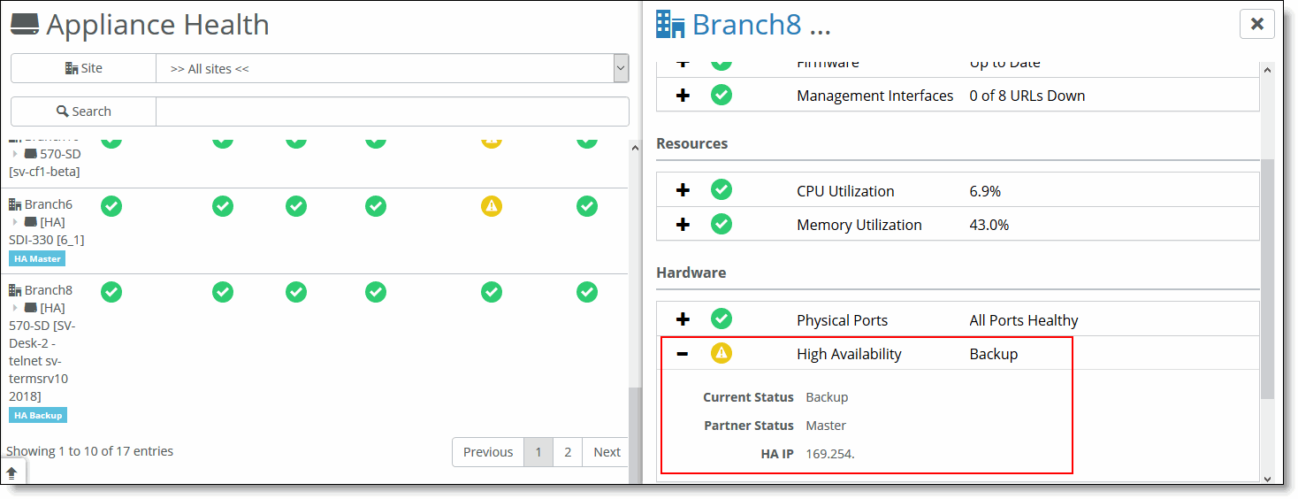Select the Branch8 site name in list
Screen dimensions: 1298x499
(x=49, y=290)
